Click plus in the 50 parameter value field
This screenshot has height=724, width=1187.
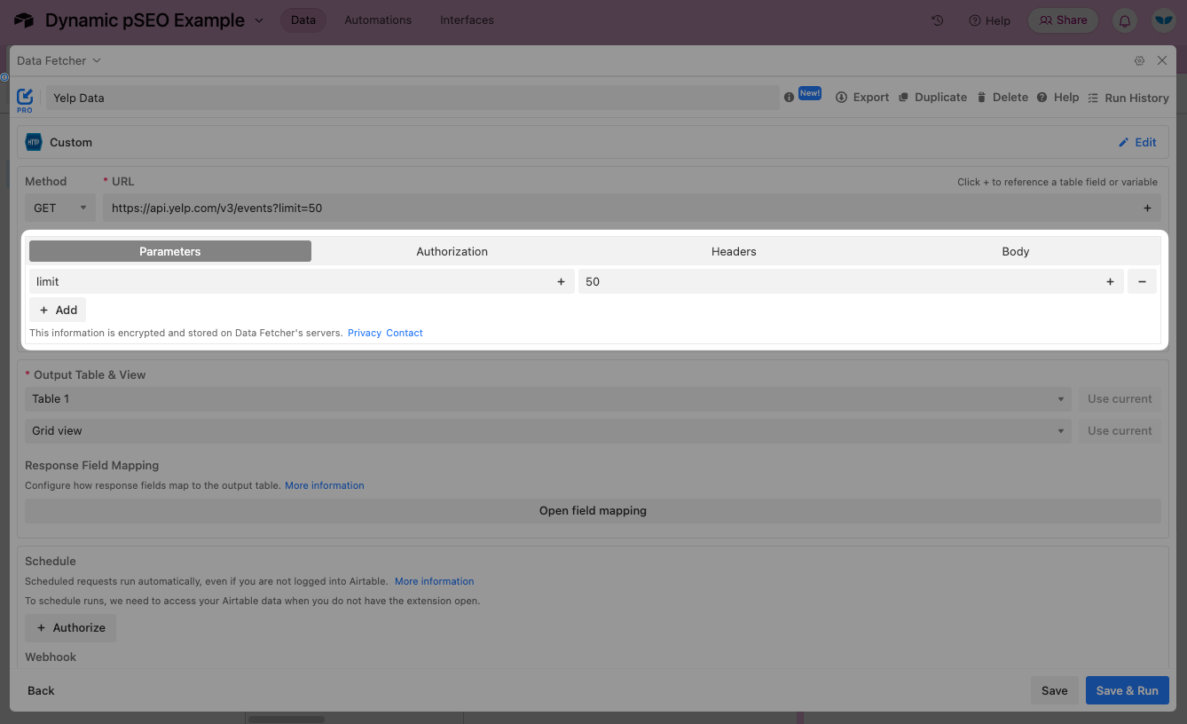point(1110,281)
